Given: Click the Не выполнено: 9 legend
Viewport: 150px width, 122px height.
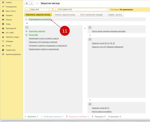Looking at the screenshot, I should [114, 116].
